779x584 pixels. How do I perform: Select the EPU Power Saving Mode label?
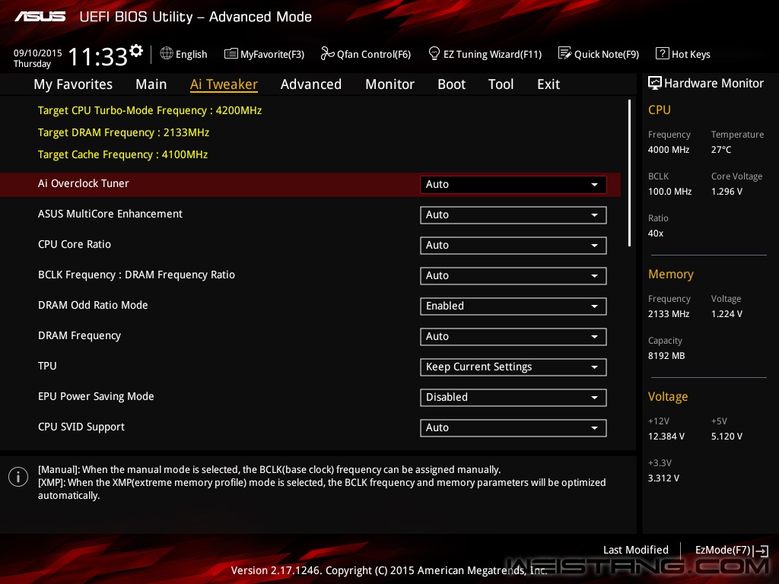tap(96, 396)
